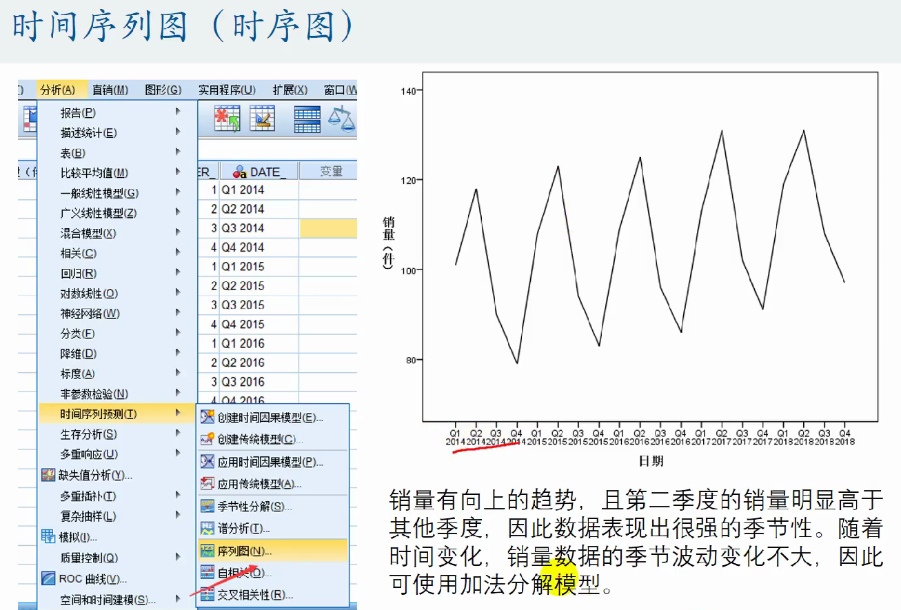Click the 交叉相关性(R) icon
The height and width of the screenshot is (610, 901).
tap(207, 594)
